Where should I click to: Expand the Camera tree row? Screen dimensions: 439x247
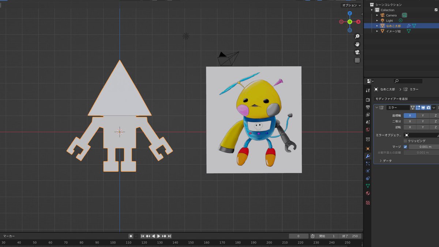[377, 15]
